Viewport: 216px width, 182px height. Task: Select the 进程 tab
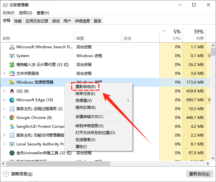(7, 21)
